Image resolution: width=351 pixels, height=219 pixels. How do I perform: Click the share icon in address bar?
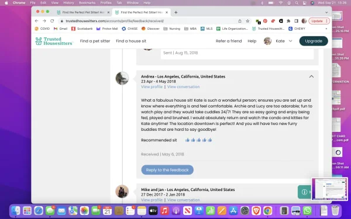point(240,21)
